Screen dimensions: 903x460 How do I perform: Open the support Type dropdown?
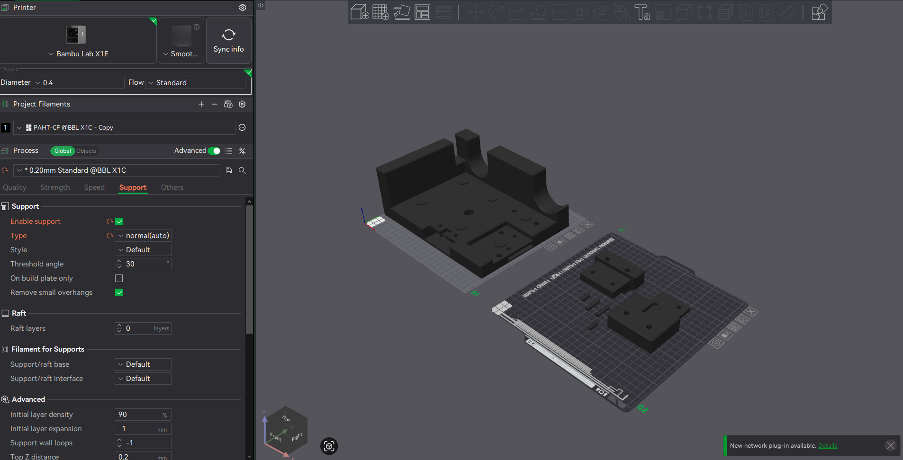(x=143, y=236)
